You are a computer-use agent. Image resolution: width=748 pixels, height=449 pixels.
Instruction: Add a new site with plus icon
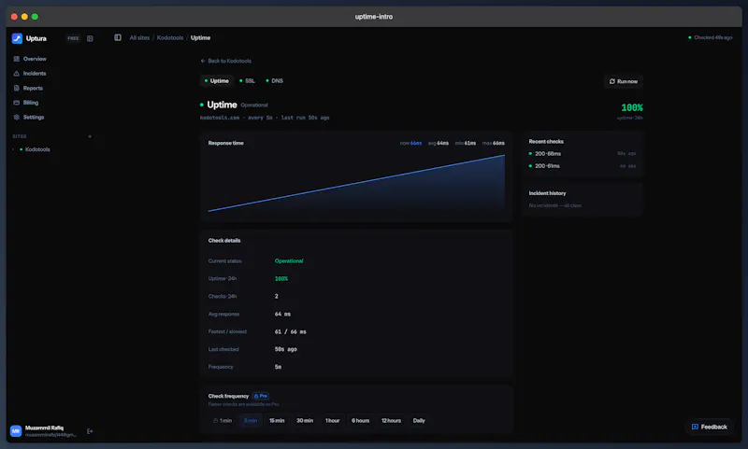tap(90, 136)
